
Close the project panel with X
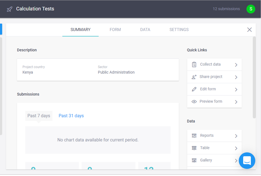[x=249, y=30]
